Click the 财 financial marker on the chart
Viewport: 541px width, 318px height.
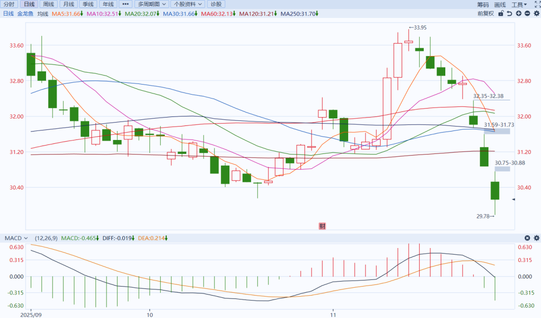pos(323,226)
